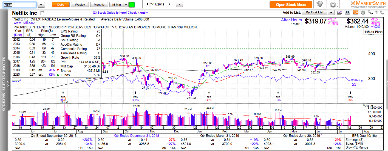Viewport: 388px width, 151px height.
Task: Expand the Add to List dropdown arrow
Action: (331, 12)
